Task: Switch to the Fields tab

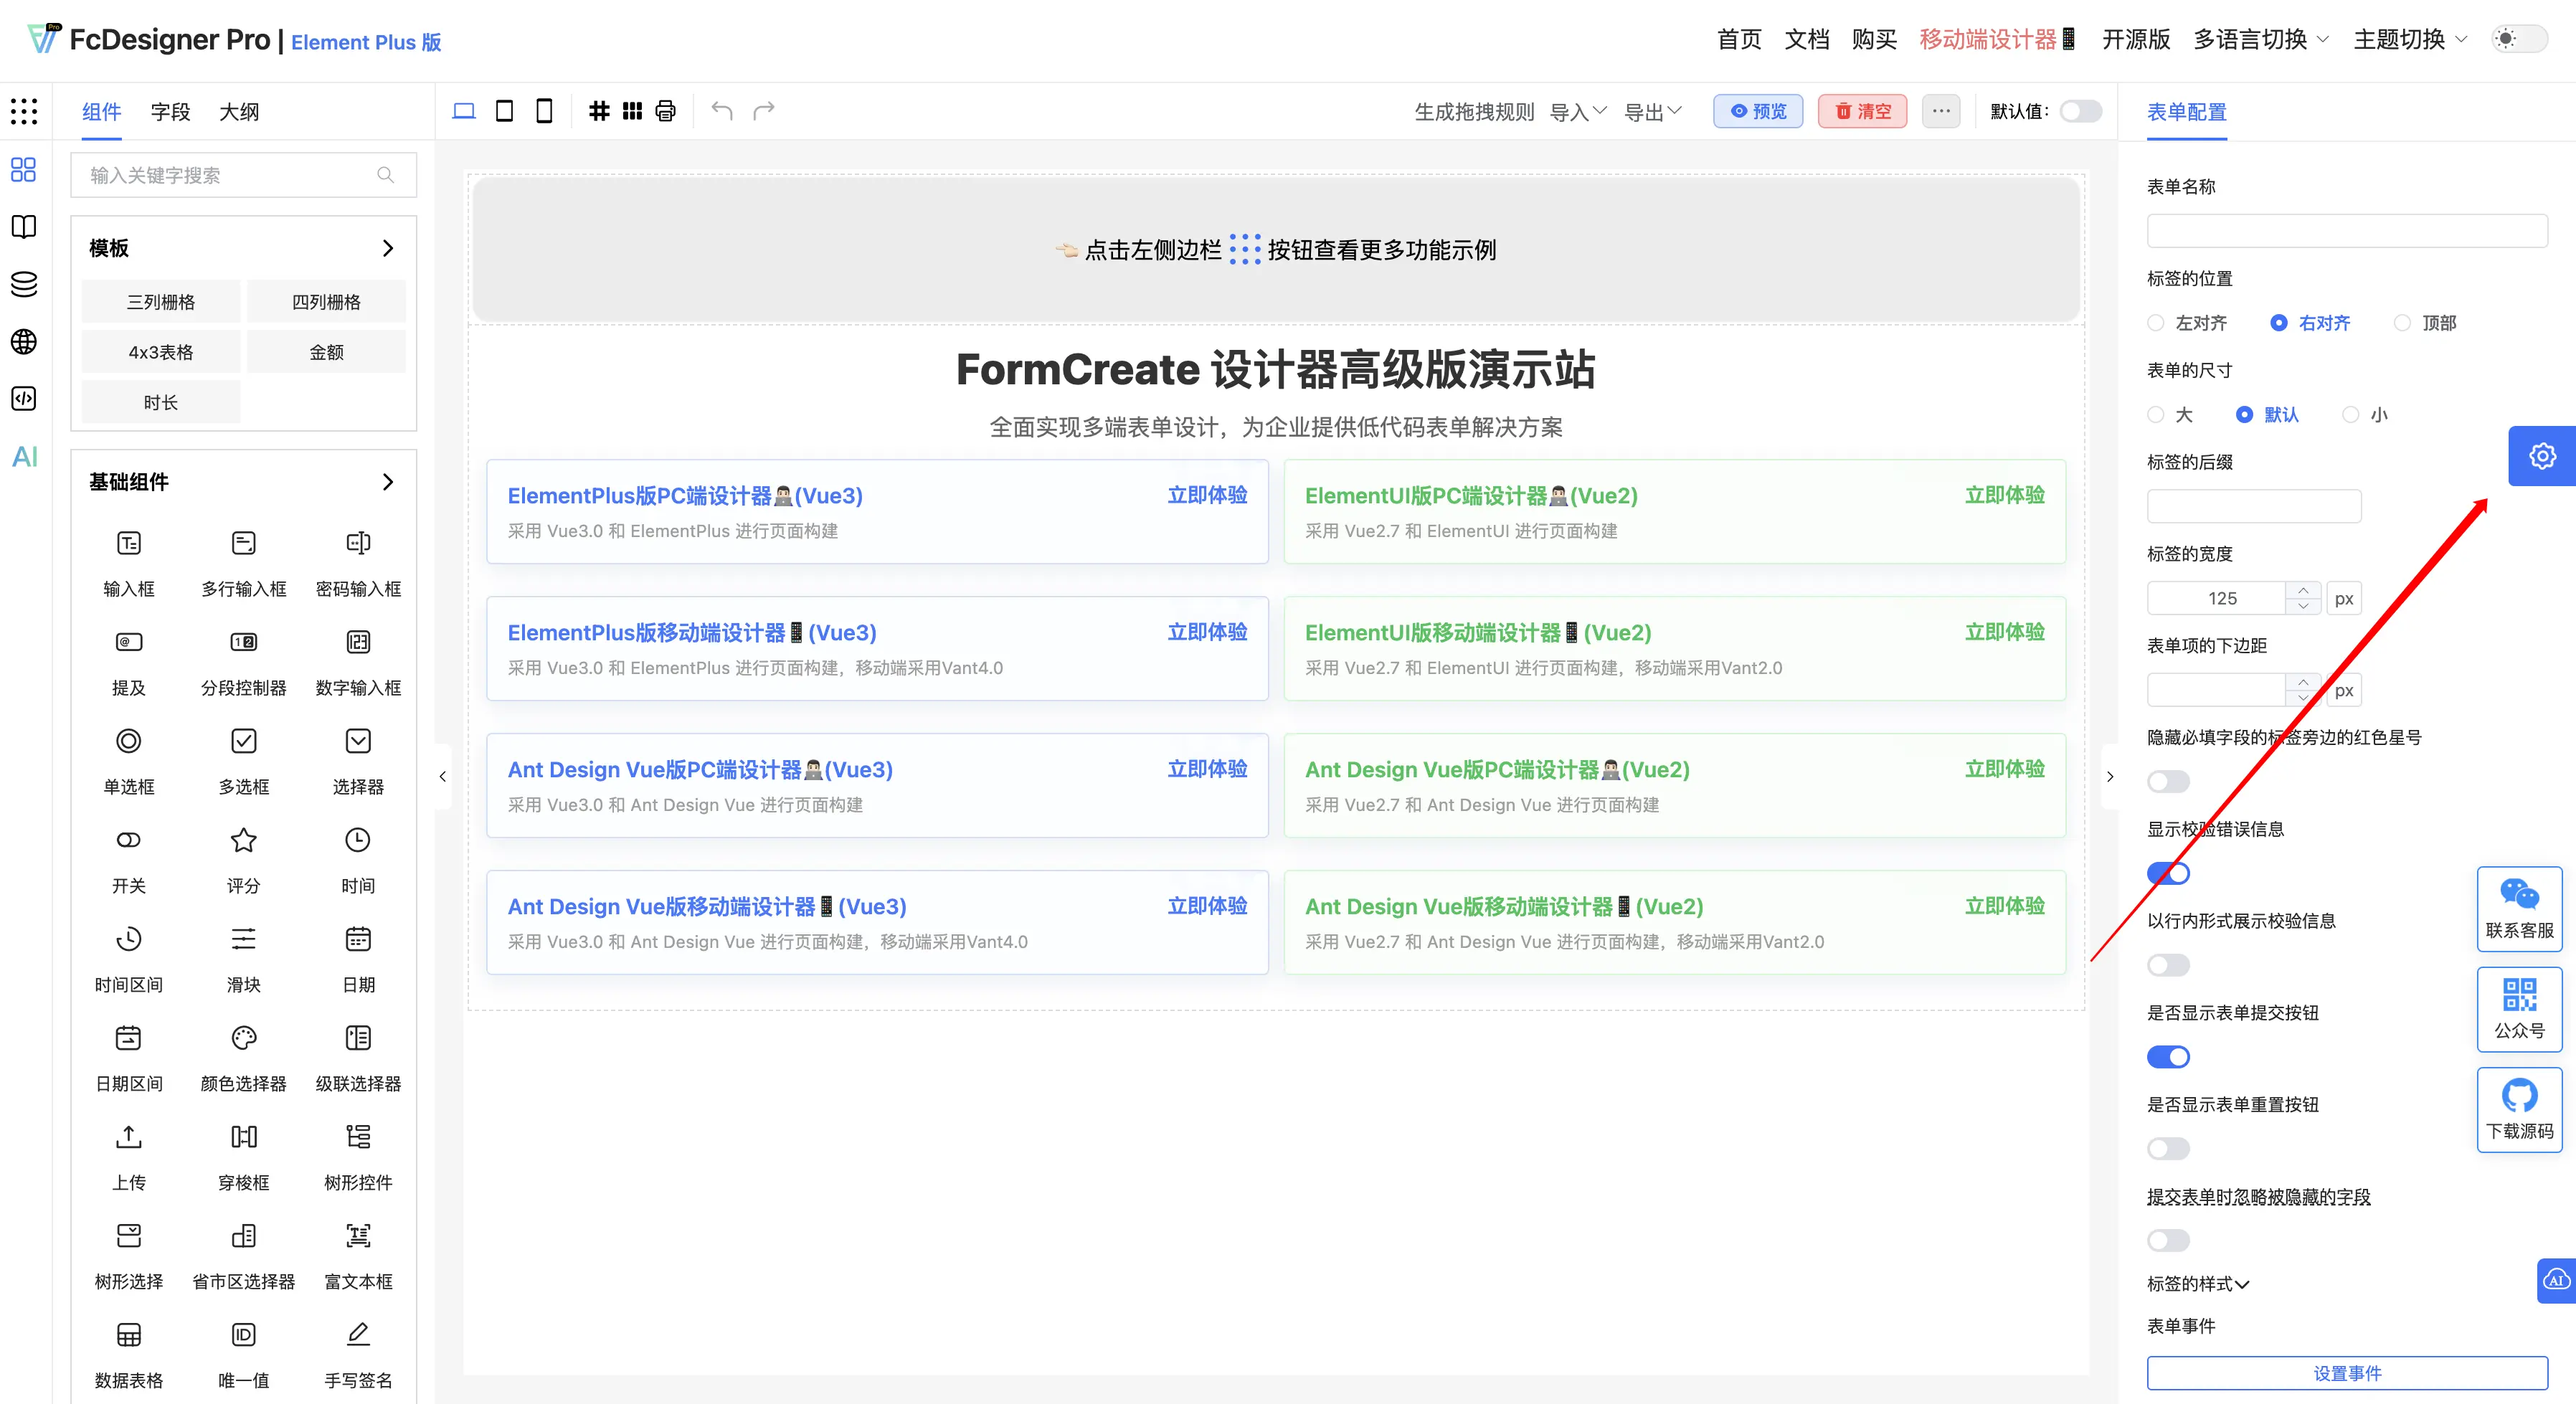Action: 170,112
